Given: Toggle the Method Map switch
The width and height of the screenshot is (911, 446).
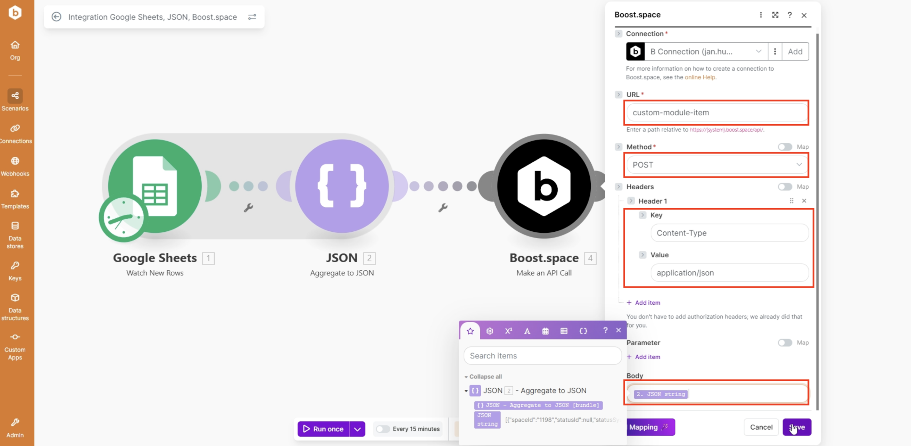Looking at the screenshot, I should point(785,147).
